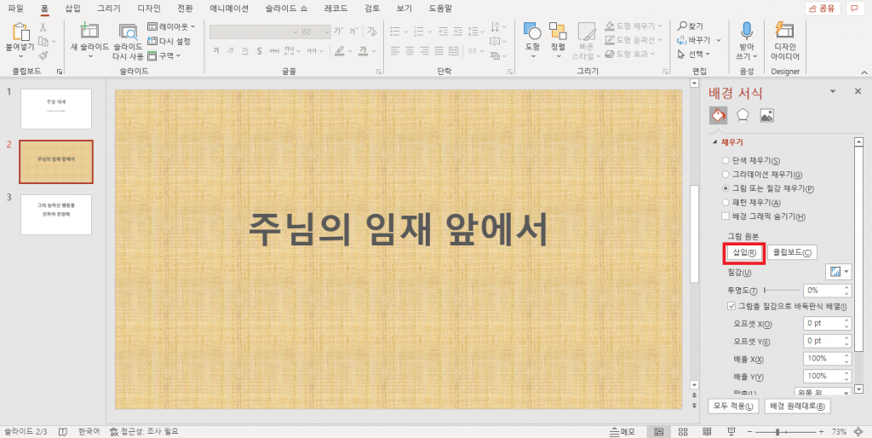Select slide 1 thumbnail
Screen dimensions: 872x438
click(56, 109)
